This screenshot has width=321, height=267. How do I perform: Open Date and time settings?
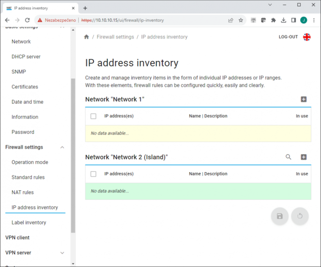(27, 102)
